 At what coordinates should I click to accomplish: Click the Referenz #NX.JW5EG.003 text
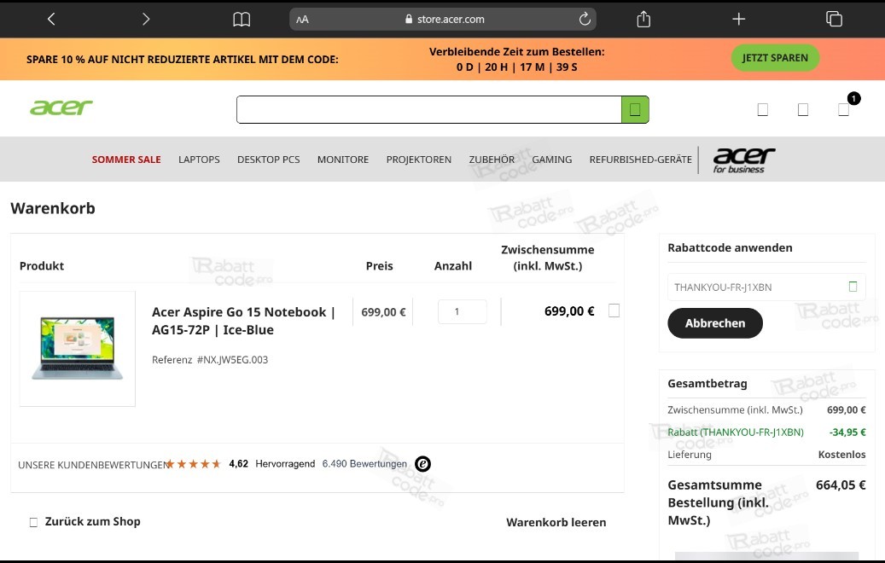pyautogui.click(x=210, y=360)
